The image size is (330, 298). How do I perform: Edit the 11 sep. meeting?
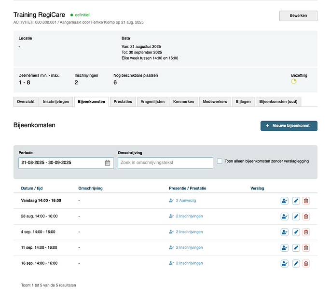tap(296, 248)
